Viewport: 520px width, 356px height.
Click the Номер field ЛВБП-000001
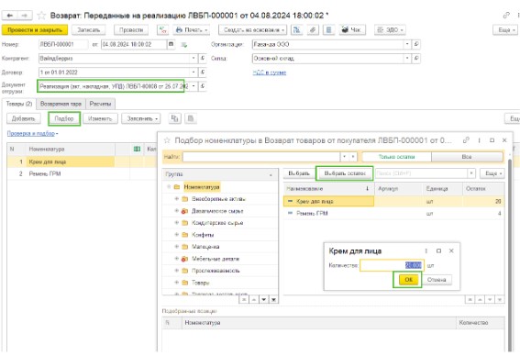coord(63,44)
